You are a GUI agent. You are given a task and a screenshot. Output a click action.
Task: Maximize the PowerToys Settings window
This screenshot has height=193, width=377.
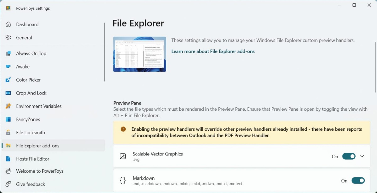click(354, 5)
